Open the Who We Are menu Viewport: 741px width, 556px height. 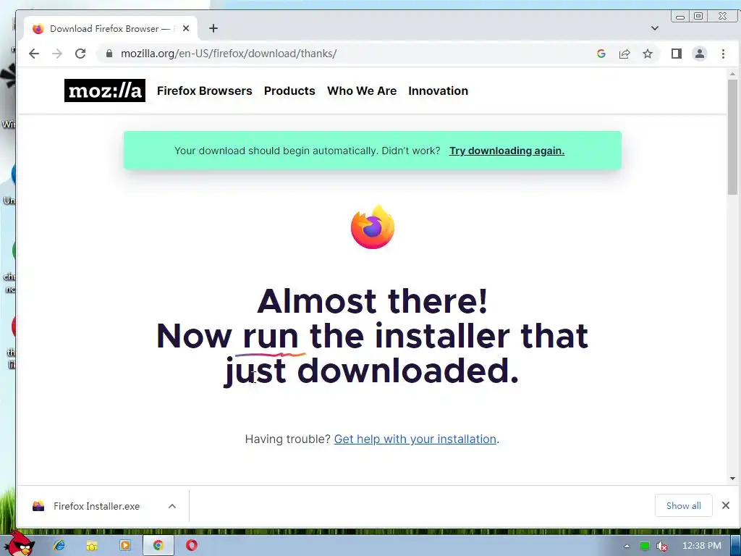click(x=362, y=90)
